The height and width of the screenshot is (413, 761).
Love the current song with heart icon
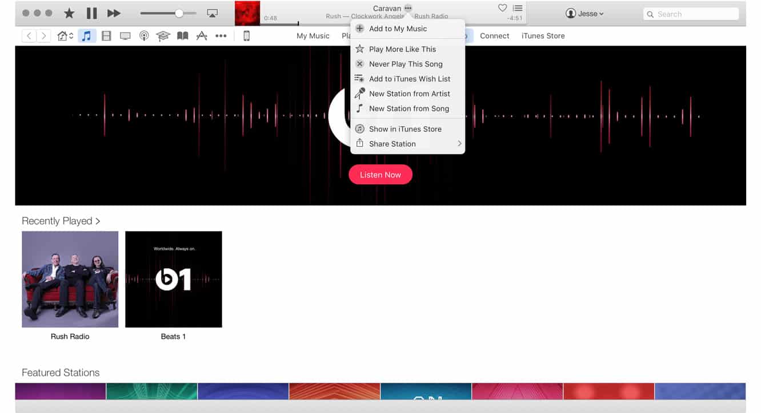click(x=502, y=8)
